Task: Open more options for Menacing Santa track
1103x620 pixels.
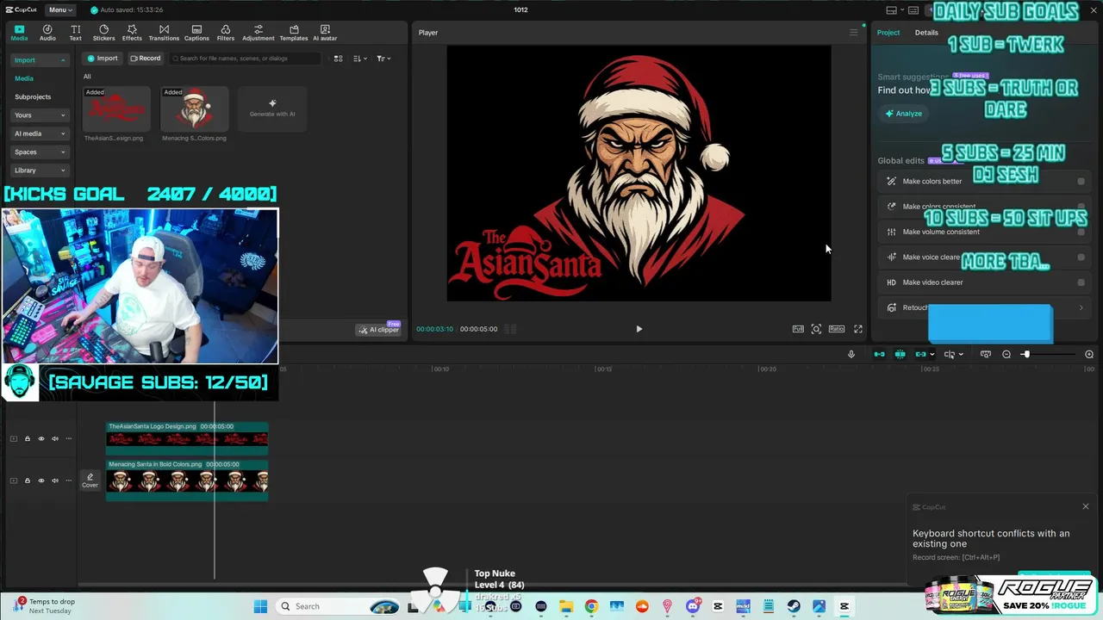Action: pyautogui.click(x=69, y=480)
